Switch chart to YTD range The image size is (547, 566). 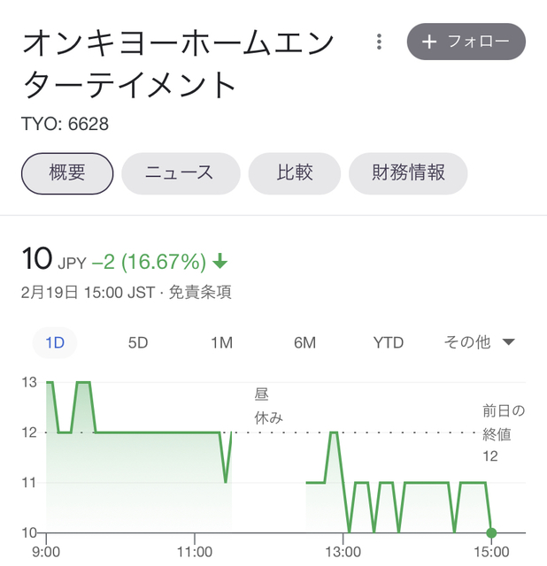coord(388,342)
